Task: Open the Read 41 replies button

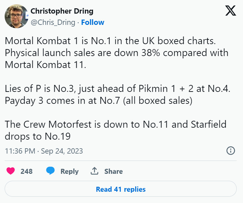Action: pos(121,189)
